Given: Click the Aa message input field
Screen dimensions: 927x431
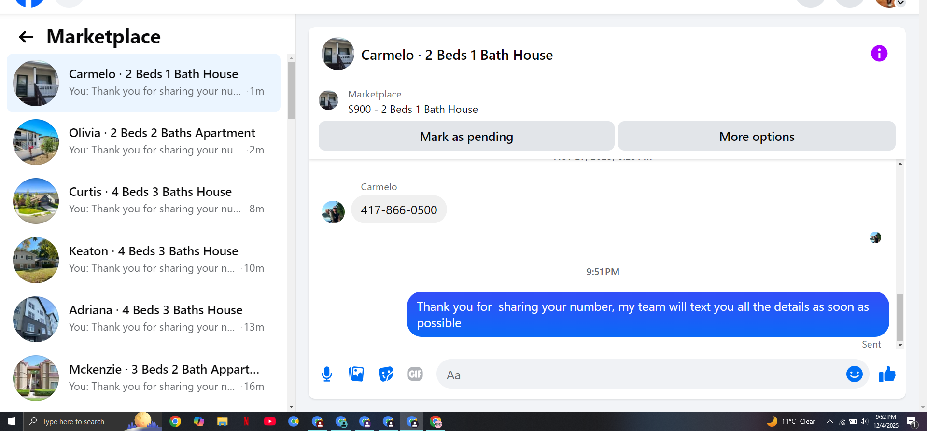Looking at the screenshot, I should click(640, 375).
